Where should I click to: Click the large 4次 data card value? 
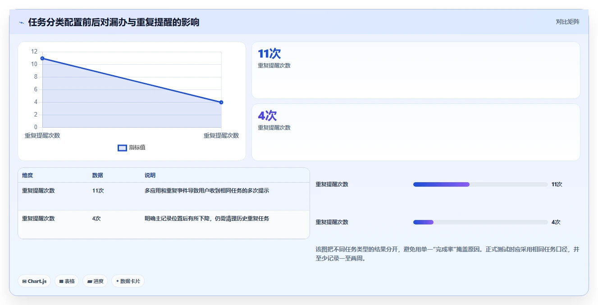[x=267, y=116]
